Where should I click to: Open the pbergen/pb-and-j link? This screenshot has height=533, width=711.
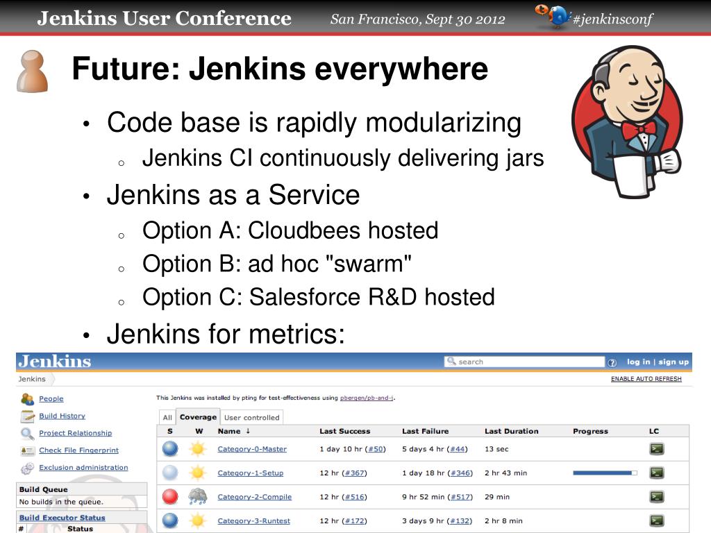(367, 398)
